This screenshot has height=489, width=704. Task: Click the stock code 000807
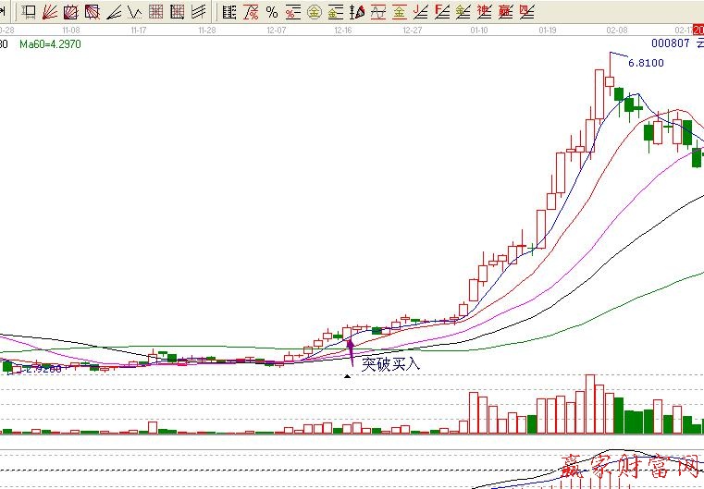671,43
